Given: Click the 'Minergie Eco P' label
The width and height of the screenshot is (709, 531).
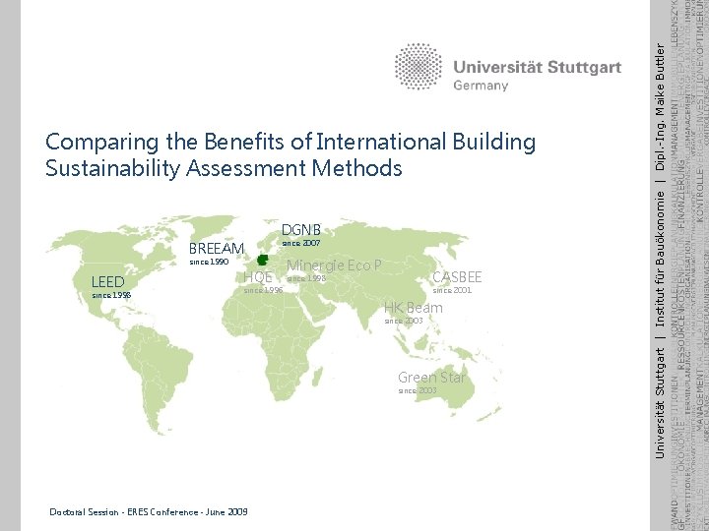Looking at the screenshot, I should [x=334, y=265].
